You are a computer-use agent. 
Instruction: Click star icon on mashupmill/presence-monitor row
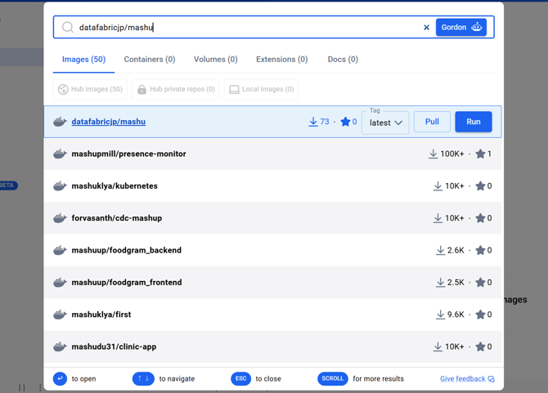tap(481, 154)
